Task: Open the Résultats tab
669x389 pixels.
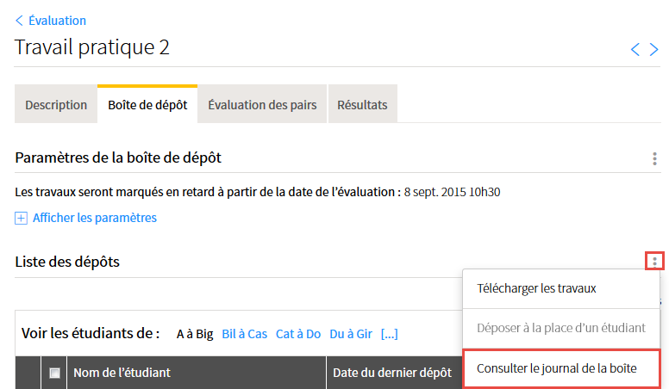Action: point(363,104)
